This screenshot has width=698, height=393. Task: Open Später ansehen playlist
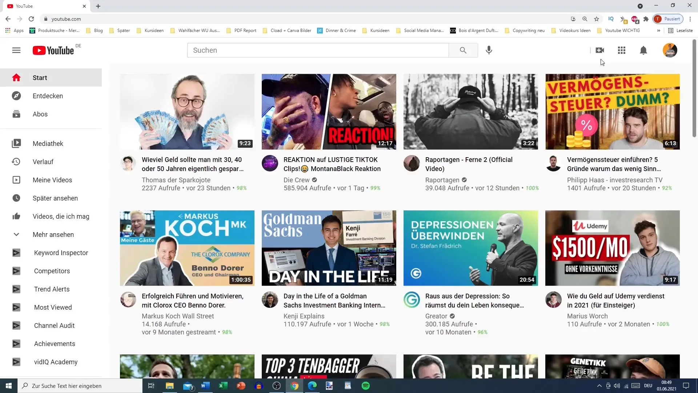tap(51, 198)
